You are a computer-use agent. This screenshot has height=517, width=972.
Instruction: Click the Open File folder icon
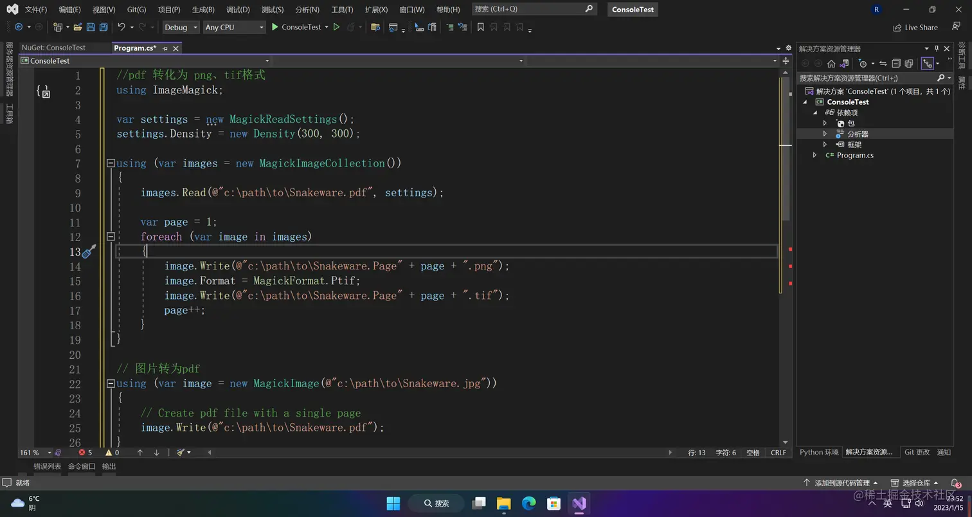coord(78,27)
